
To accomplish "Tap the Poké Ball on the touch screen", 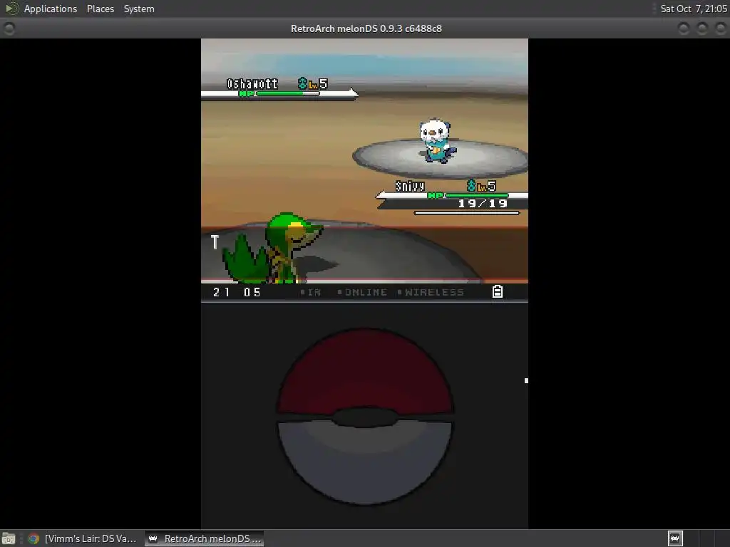I will click(x=364, y=416).
